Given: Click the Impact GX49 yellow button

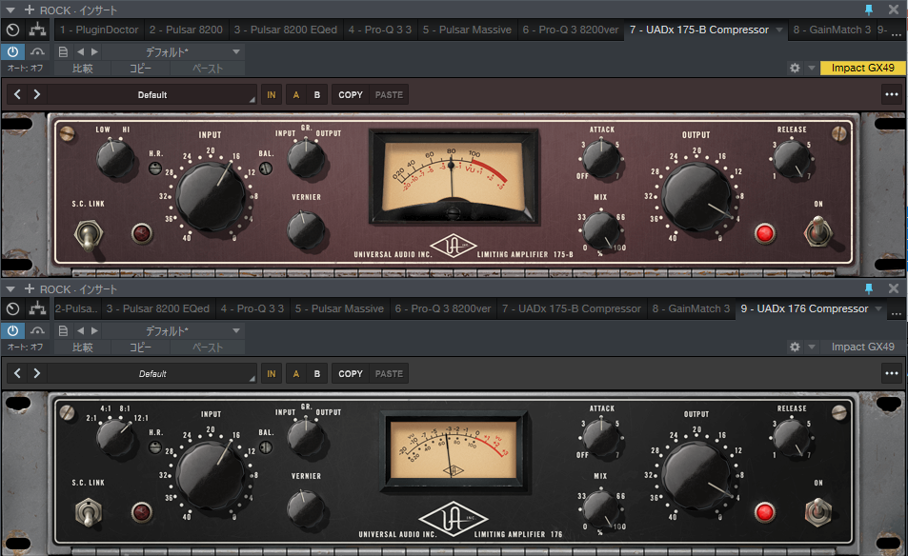Looking at the screenshot, I should pyautogui.click(x=862, y=69).
